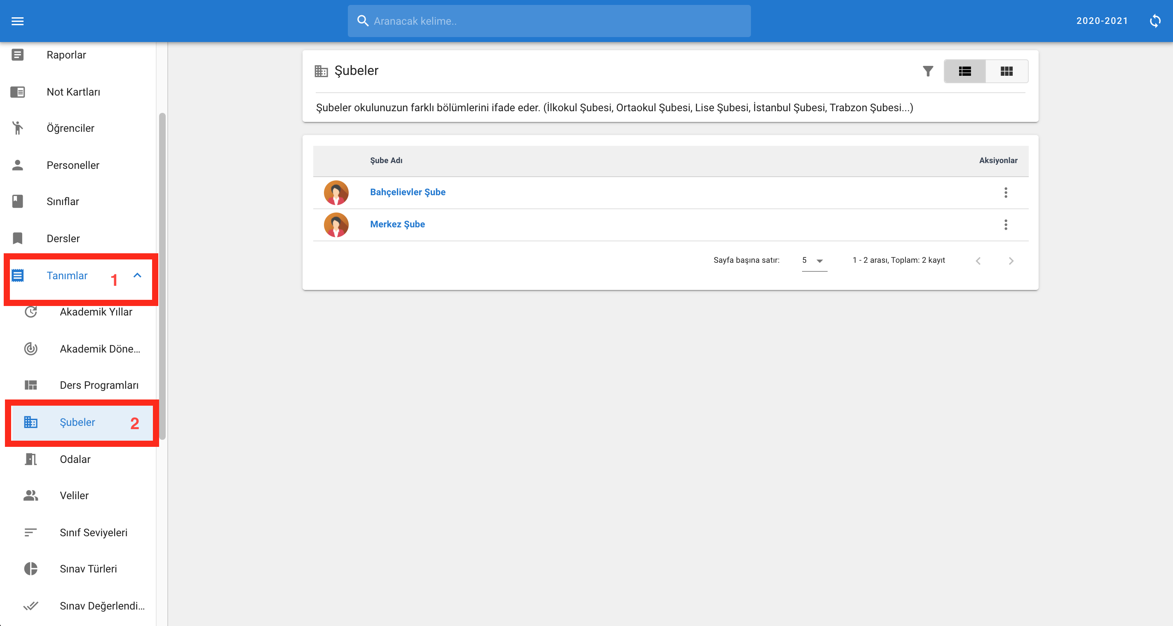Click the Akademik Yıllar clock icon

(30, 312)
